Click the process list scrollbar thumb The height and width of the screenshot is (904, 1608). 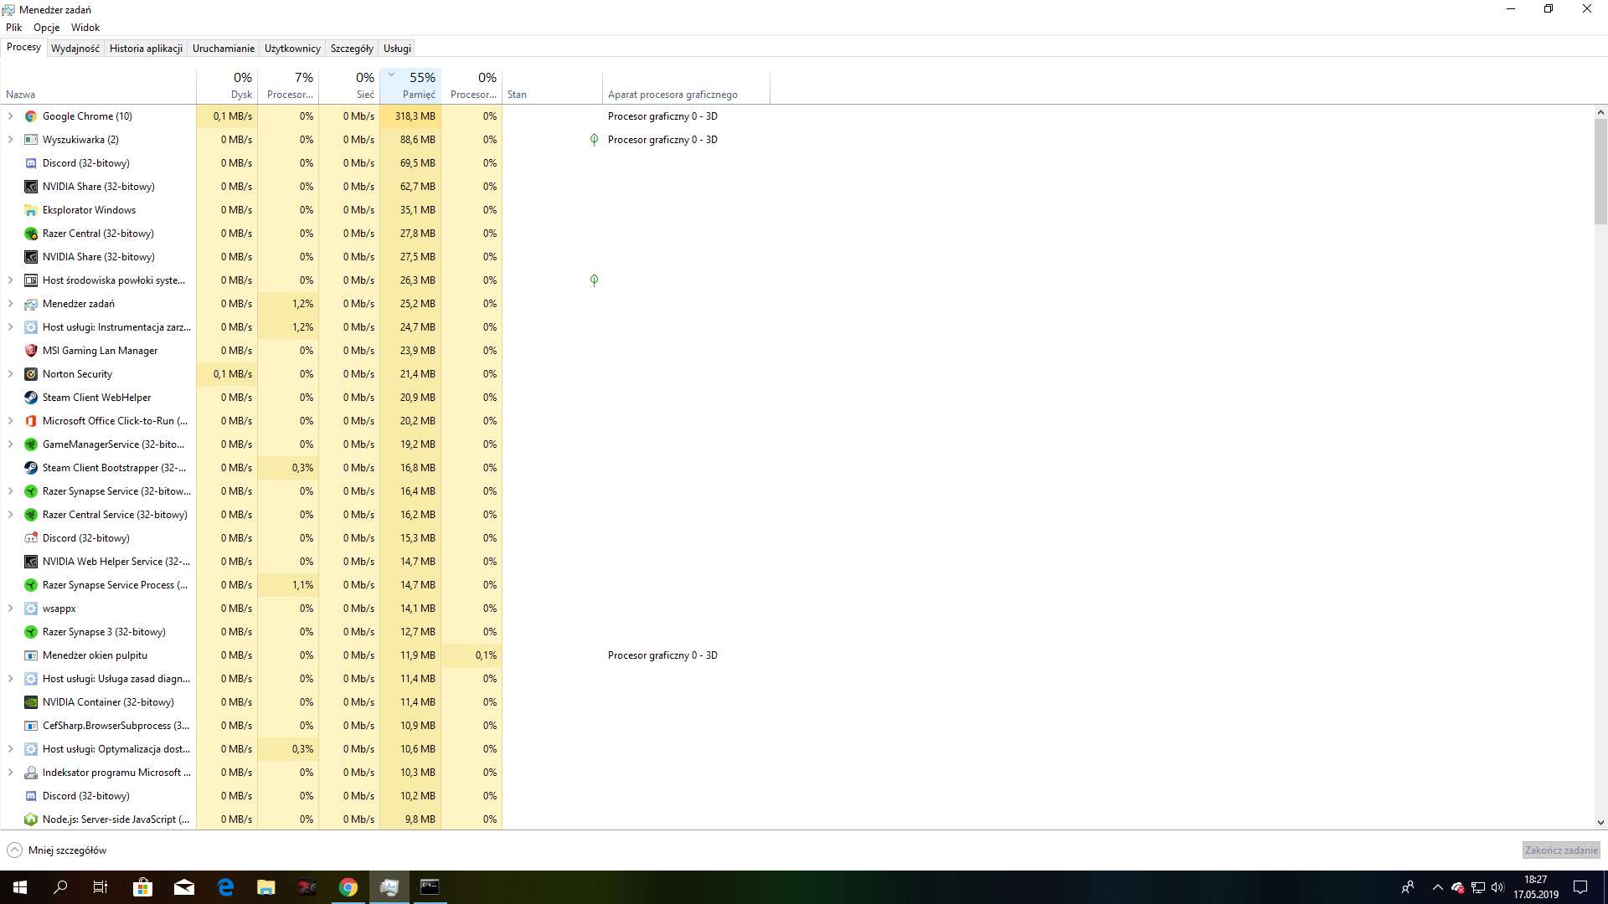pos(1600,172)
